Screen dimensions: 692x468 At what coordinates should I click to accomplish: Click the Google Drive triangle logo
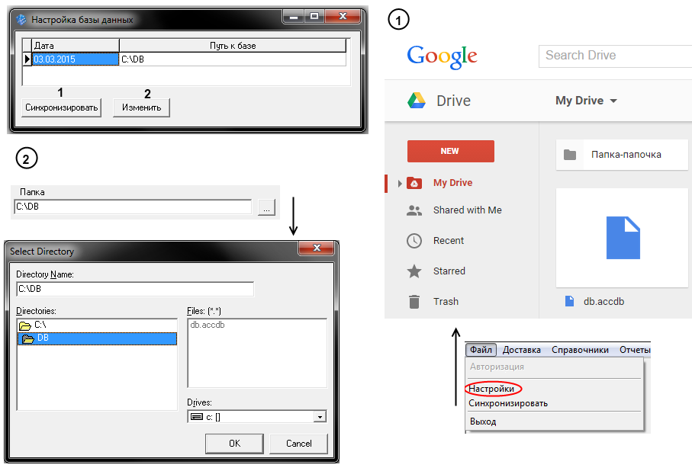(x=416, y=101)
